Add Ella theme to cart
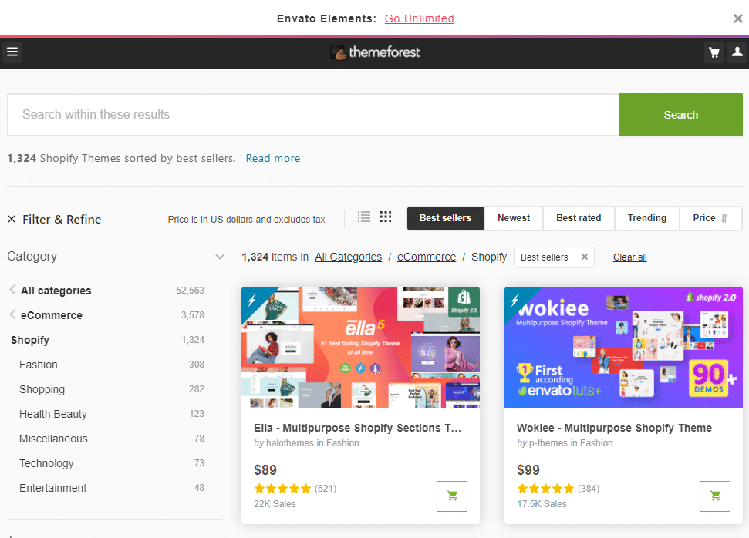This screenshot has height=538, width=749. tap(452, 496)
